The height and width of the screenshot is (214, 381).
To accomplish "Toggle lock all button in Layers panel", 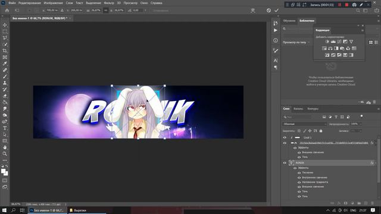I will [321, 131].
